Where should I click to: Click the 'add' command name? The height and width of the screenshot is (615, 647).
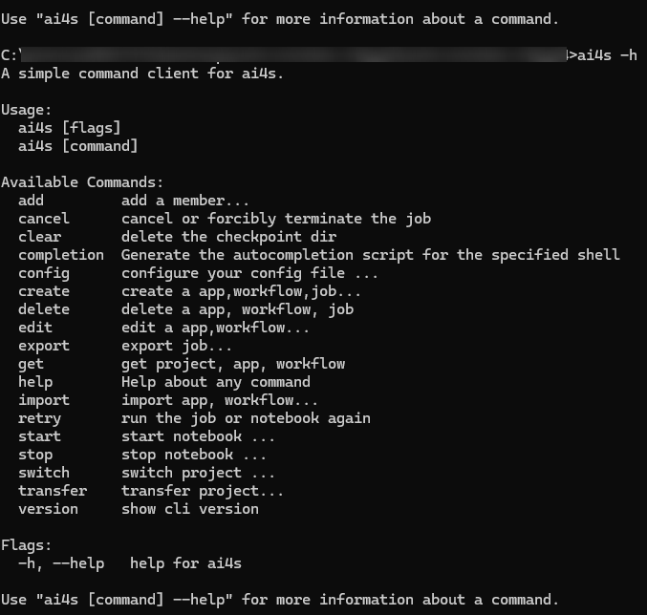[x=31, y=201]
